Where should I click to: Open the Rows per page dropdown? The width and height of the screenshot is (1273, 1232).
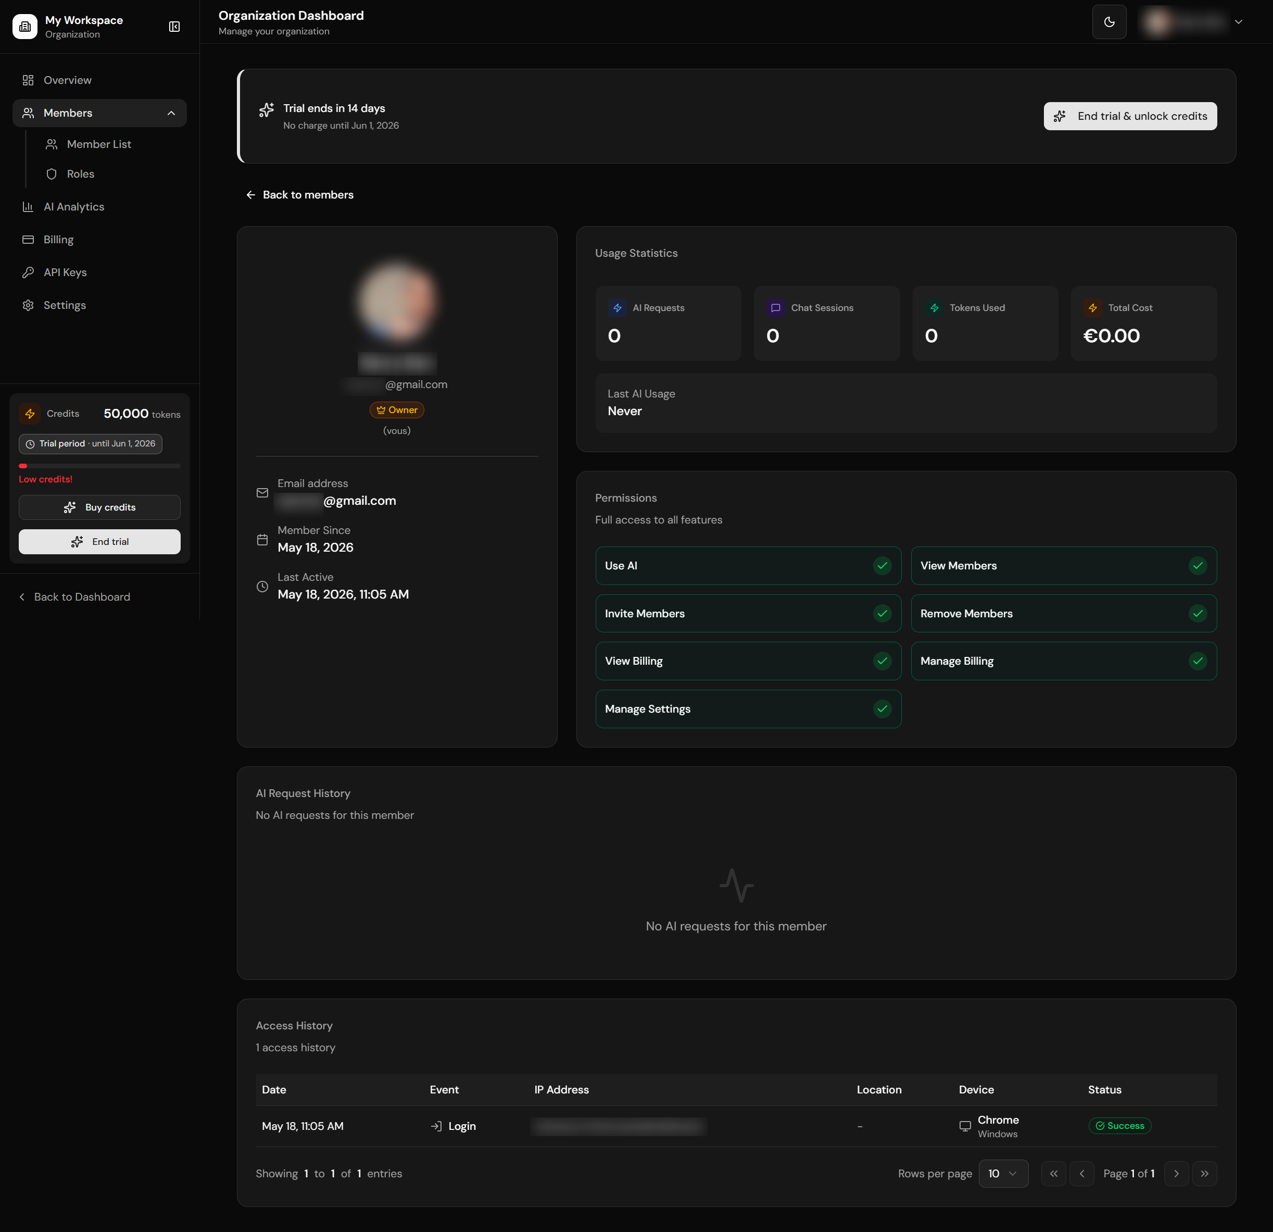pos(1003,1174)
